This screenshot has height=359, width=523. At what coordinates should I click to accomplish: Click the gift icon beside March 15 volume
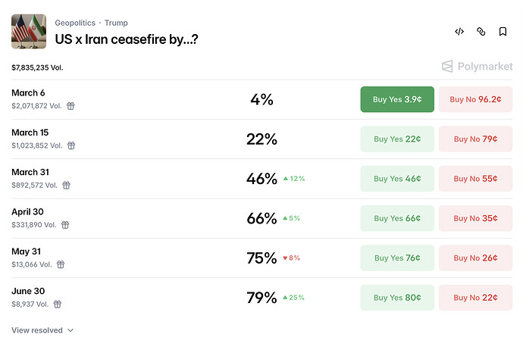click(71, 145)
